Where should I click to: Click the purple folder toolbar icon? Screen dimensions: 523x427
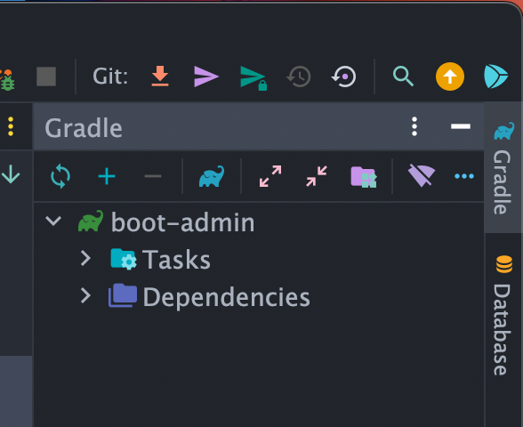pyautogui.click(x=364, y=177)
